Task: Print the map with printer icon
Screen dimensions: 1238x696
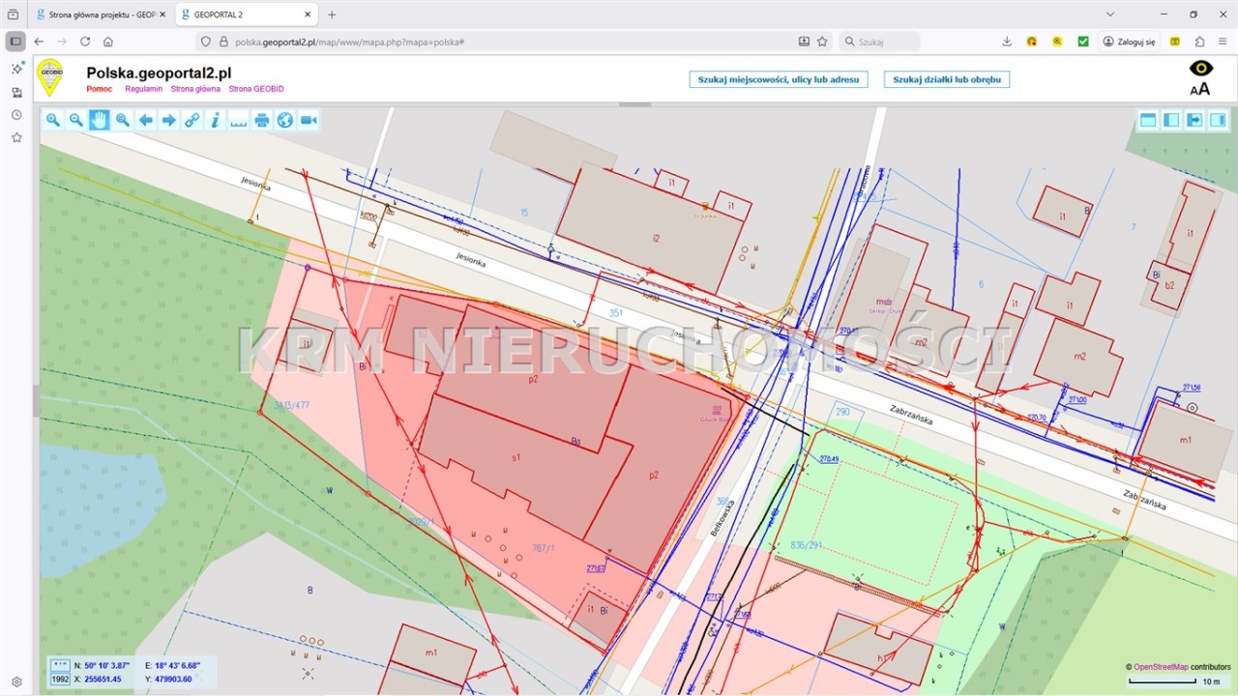Action: [x=262, y=120]
